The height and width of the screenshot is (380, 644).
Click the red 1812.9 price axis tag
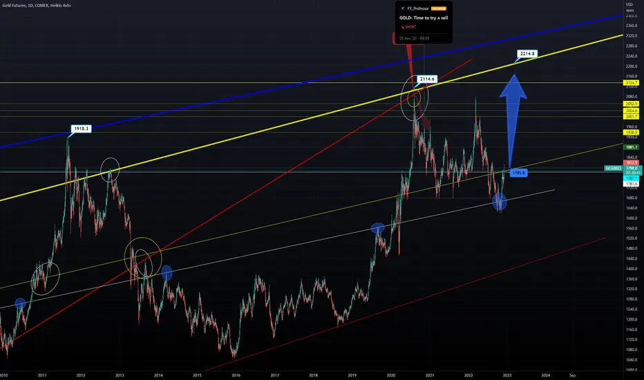632,163
